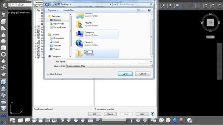Expand the Toolbars tree node in CUI window
This screenshot has width=223, height=125.
click(x=36, y=32)
